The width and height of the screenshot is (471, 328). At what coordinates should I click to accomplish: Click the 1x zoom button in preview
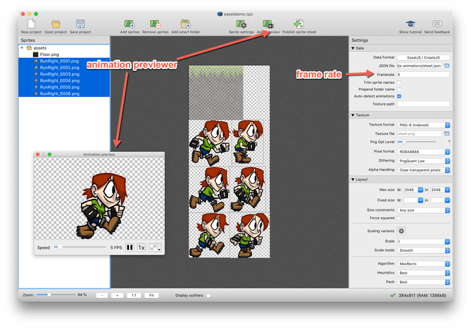coord(141,247)
